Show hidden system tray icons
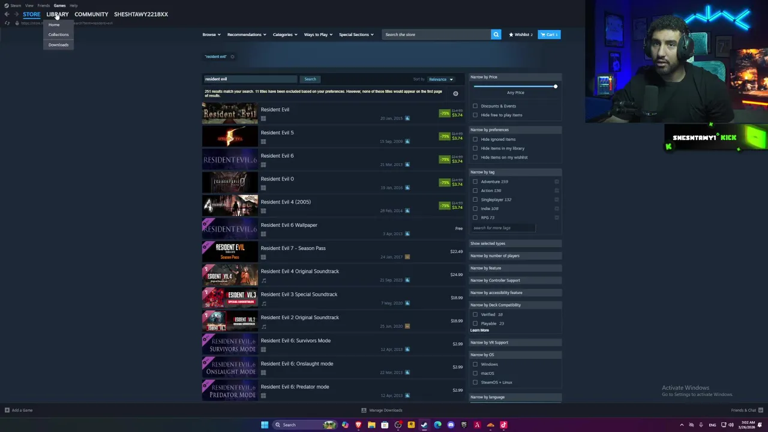The height and width of the screenshot is (432, 768). [682, 425]
